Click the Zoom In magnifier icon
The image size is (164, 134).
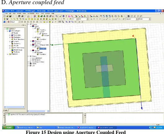[x=116, y=16]
